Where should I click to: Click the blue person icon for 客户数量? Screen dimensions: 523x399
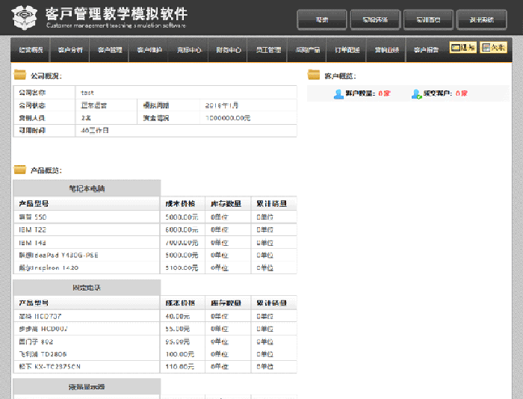[338, 93]
